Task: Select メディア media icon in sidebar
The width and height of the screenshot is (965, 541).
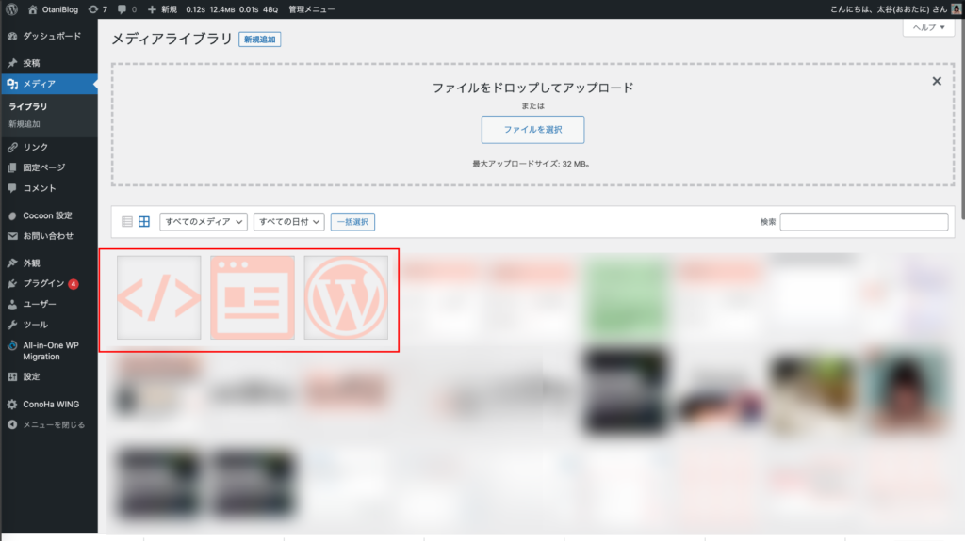Action: (12, 84)
